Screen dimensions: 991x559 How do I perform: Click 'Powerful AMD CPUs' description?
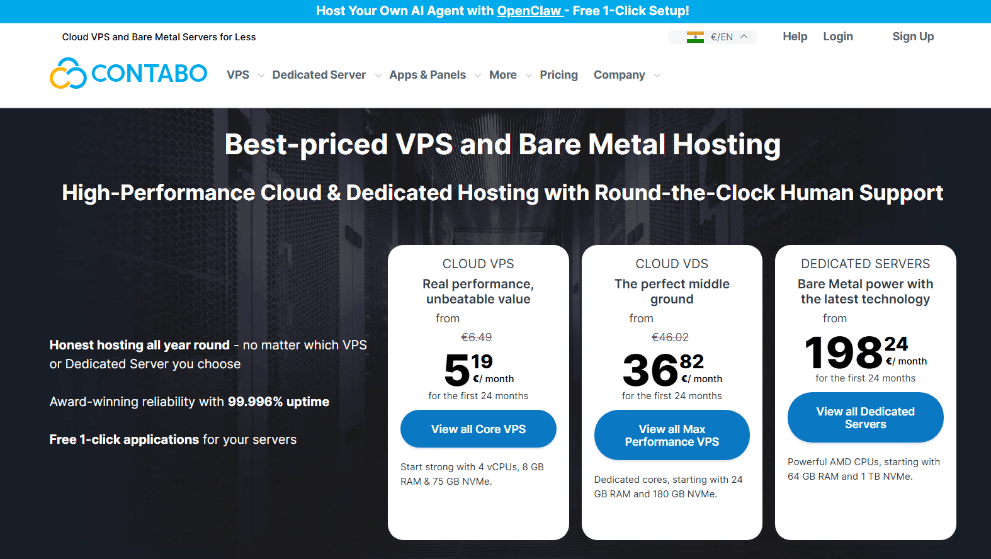tap(864, 469)
